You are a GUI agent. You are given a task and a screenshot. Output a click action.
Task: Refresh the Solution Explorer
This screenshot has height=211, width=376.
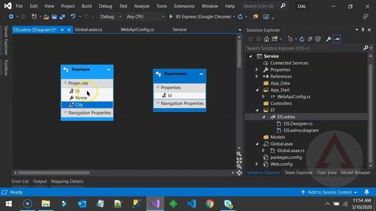coord(302,39)
